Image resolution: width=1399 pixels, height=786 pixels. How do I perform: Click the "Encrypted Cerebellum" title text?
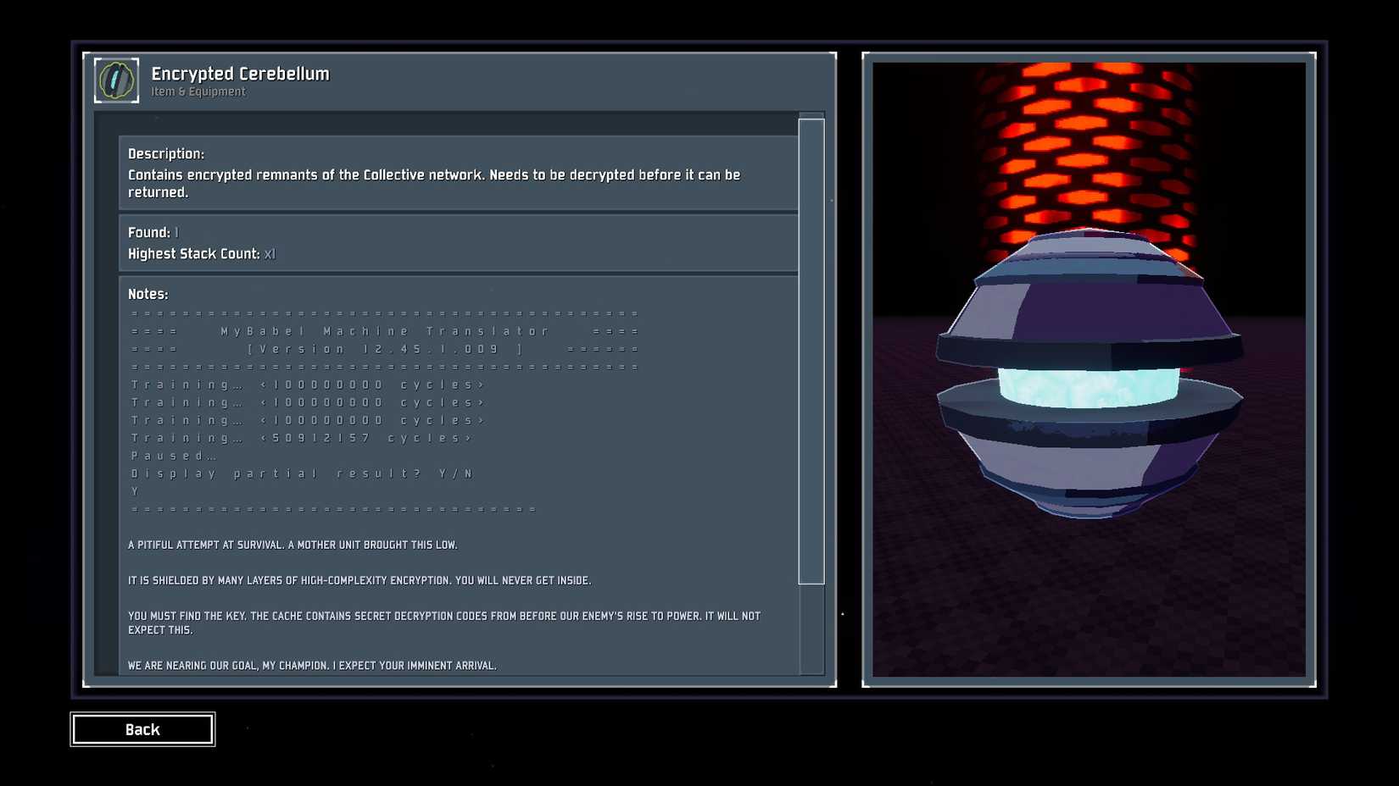240,74
